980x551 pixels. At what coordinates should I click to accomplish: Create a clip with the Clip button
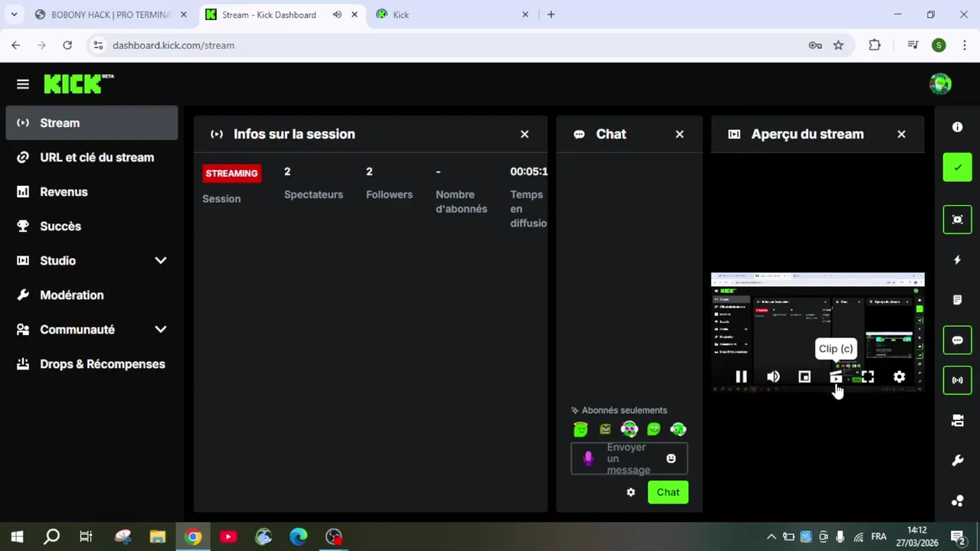[x=836, y=377]
